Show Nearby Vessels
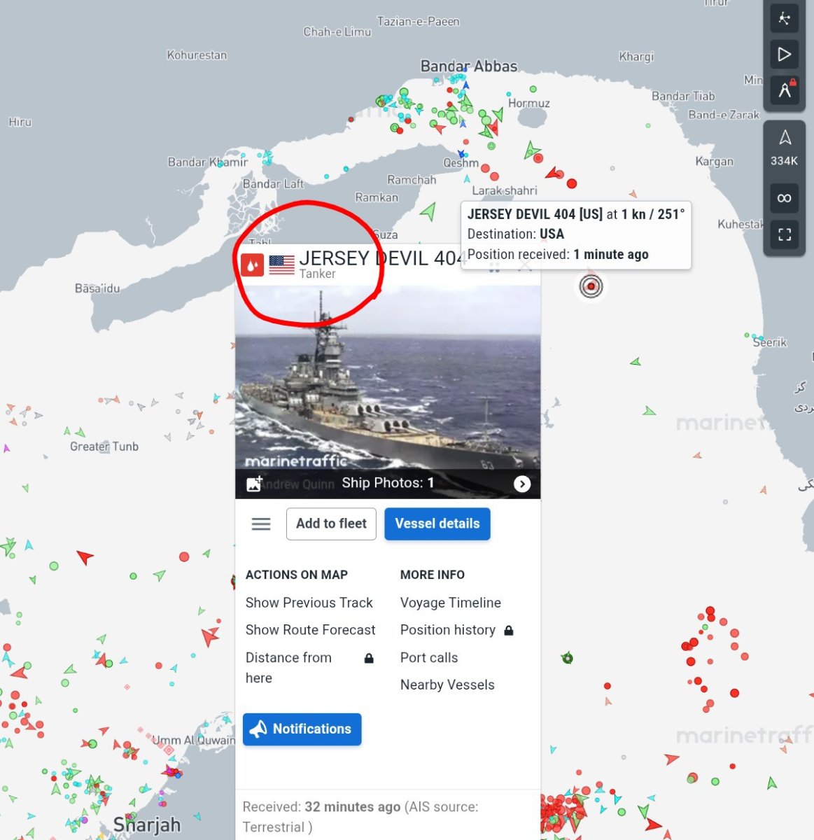Image resolution: width=814 pixels, height=840 pixels. tap(447, 685)
